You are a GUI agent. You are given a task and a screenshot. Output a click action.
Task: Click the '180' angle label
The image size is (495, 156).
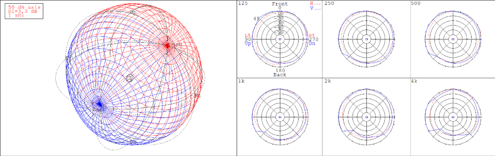[x=280, y=70]
